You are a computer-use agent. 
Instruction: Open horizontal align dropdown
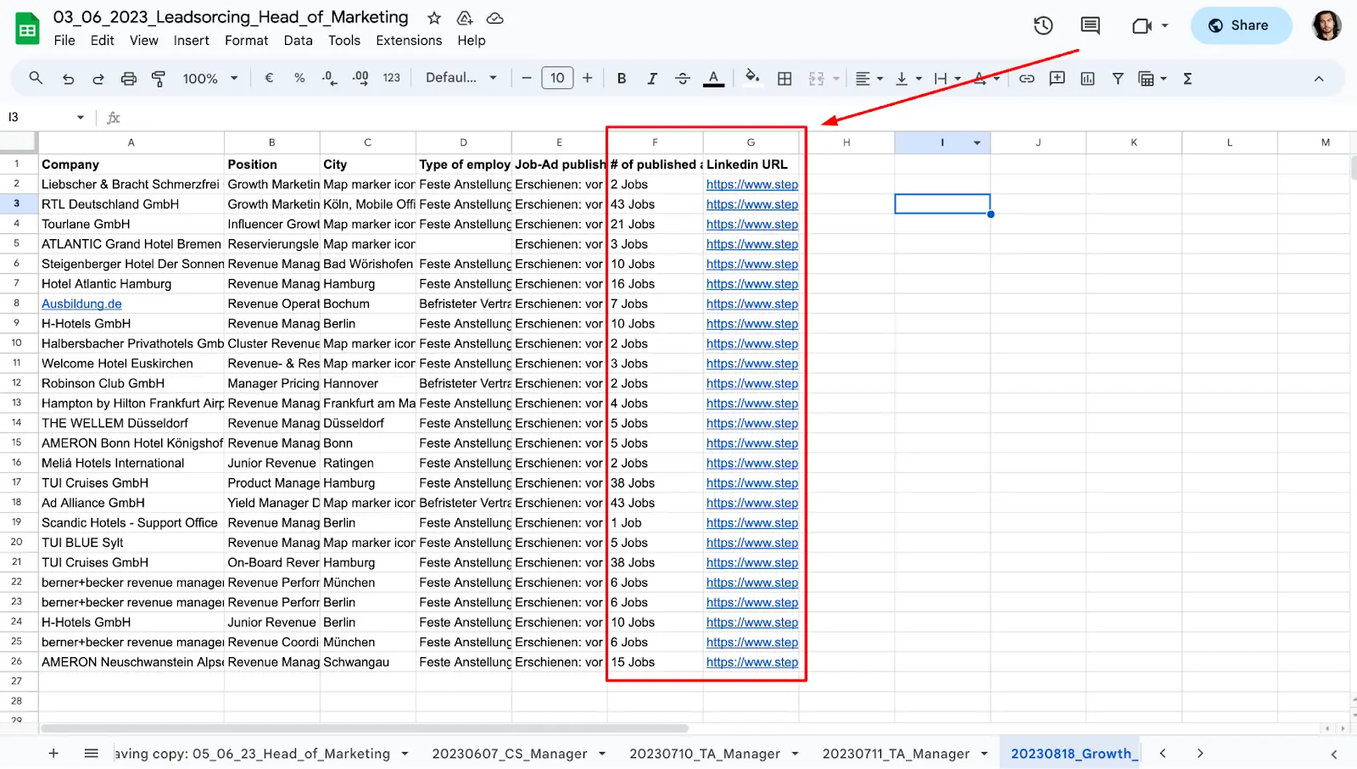point(869,78)
